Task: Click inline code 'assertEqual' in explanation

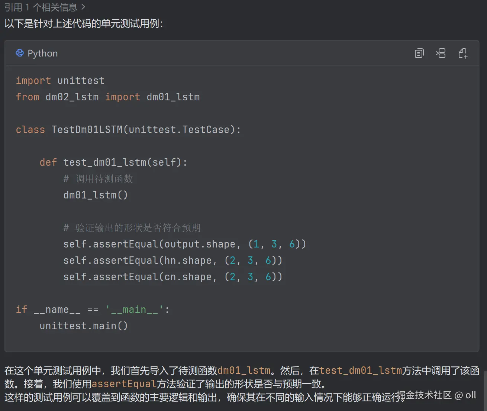Action: 124,384
